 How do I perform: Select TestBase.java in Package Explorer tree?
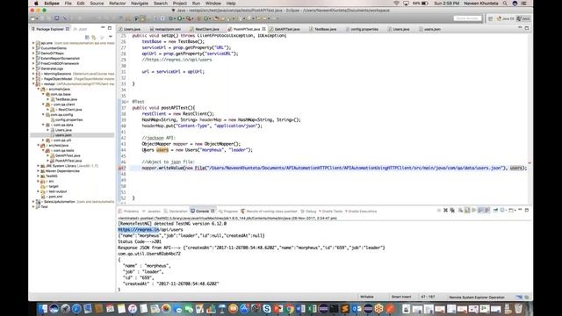[x=66, y=99]
